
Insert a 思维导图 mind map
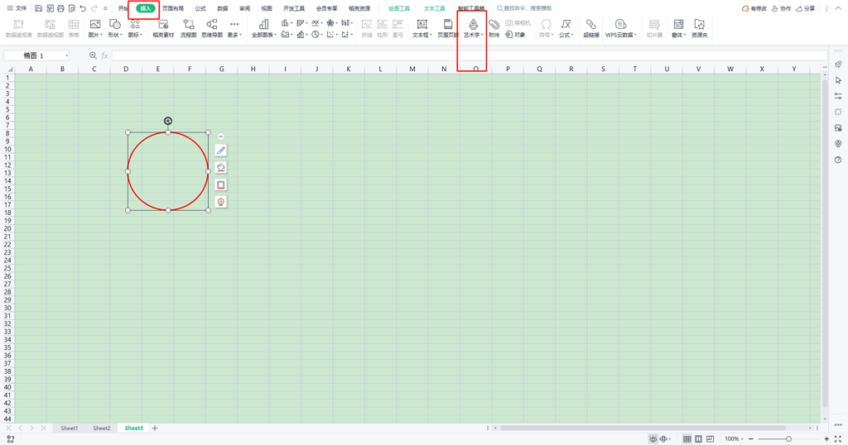[212, 28]
